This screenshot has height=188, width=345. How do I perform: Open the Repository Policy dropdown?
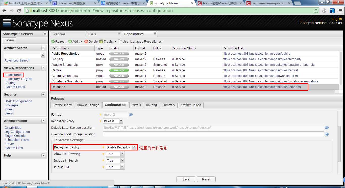click(120, 121)
